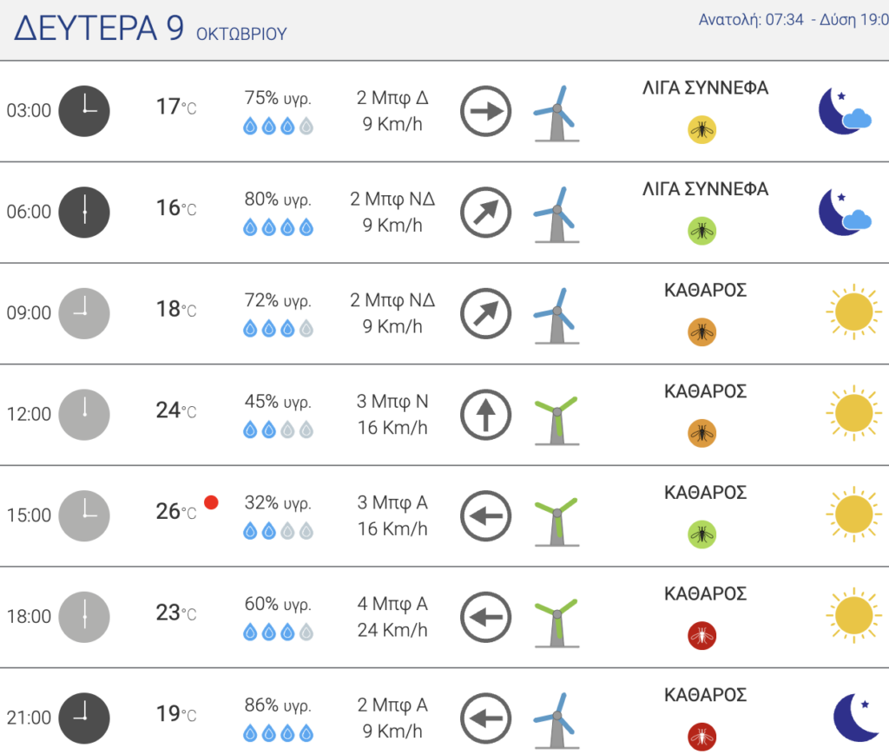Viewport: 889px width, 754px height.
Task: Click the 4 Μπφ Α wind reading
Action: [x=392, y=604]
